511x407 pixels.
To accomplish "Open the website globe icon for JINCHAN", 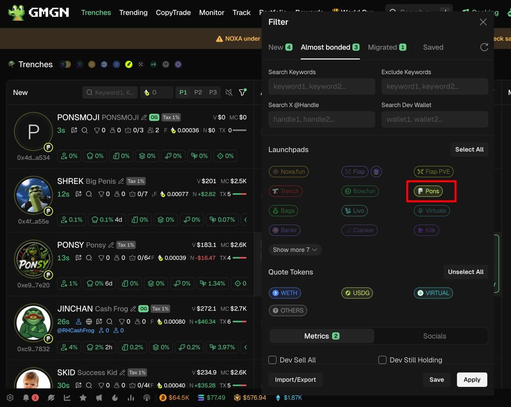I will click(x=89, y=322).
